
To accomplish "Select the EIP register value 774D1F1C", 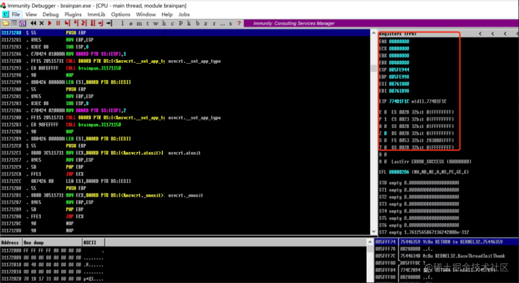I will [x=399, y=101].
